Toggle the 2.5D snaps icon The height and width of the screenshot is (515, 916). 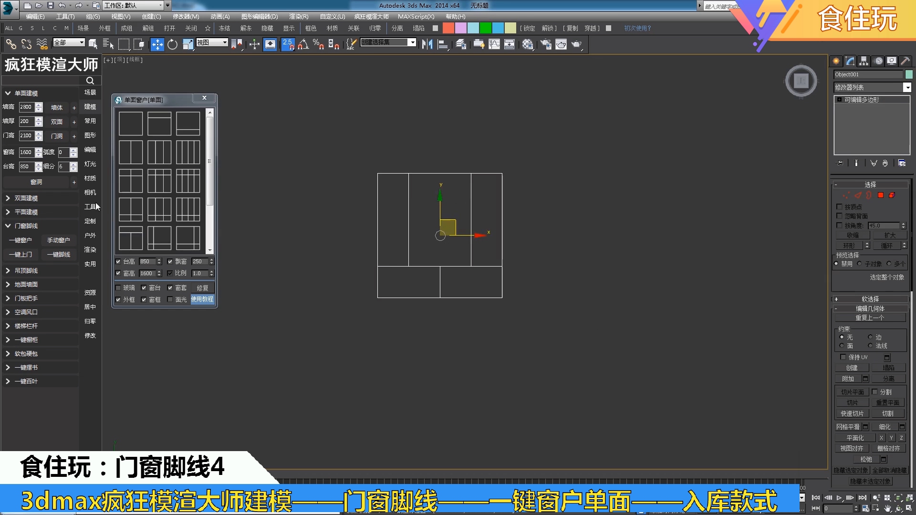tap(288, 44)
